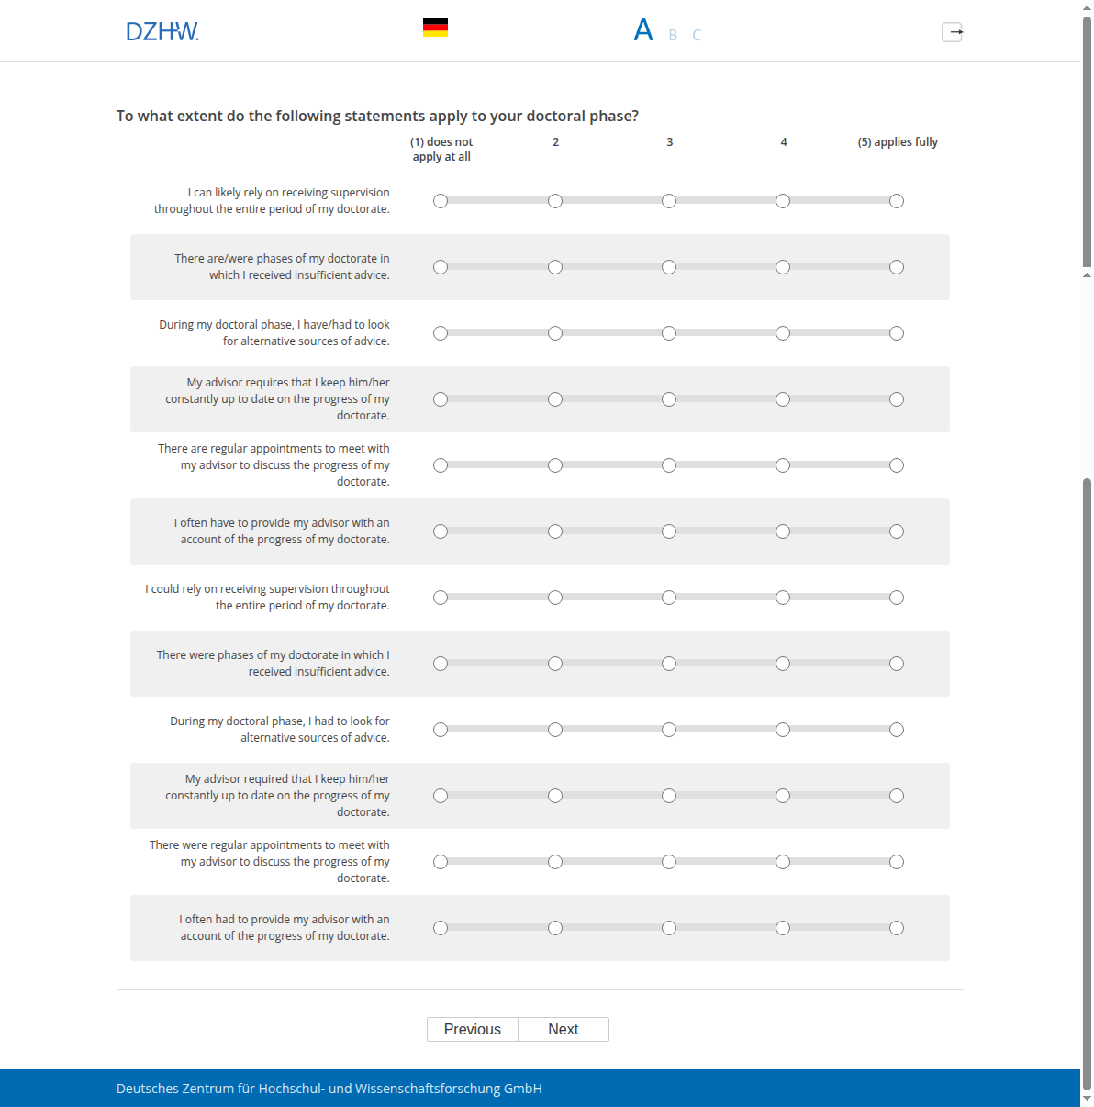Pick 4 for 'I had to look for' alternative sources
The height and width of the screenshot is (1107, 1094).
(x=783, y=730)
